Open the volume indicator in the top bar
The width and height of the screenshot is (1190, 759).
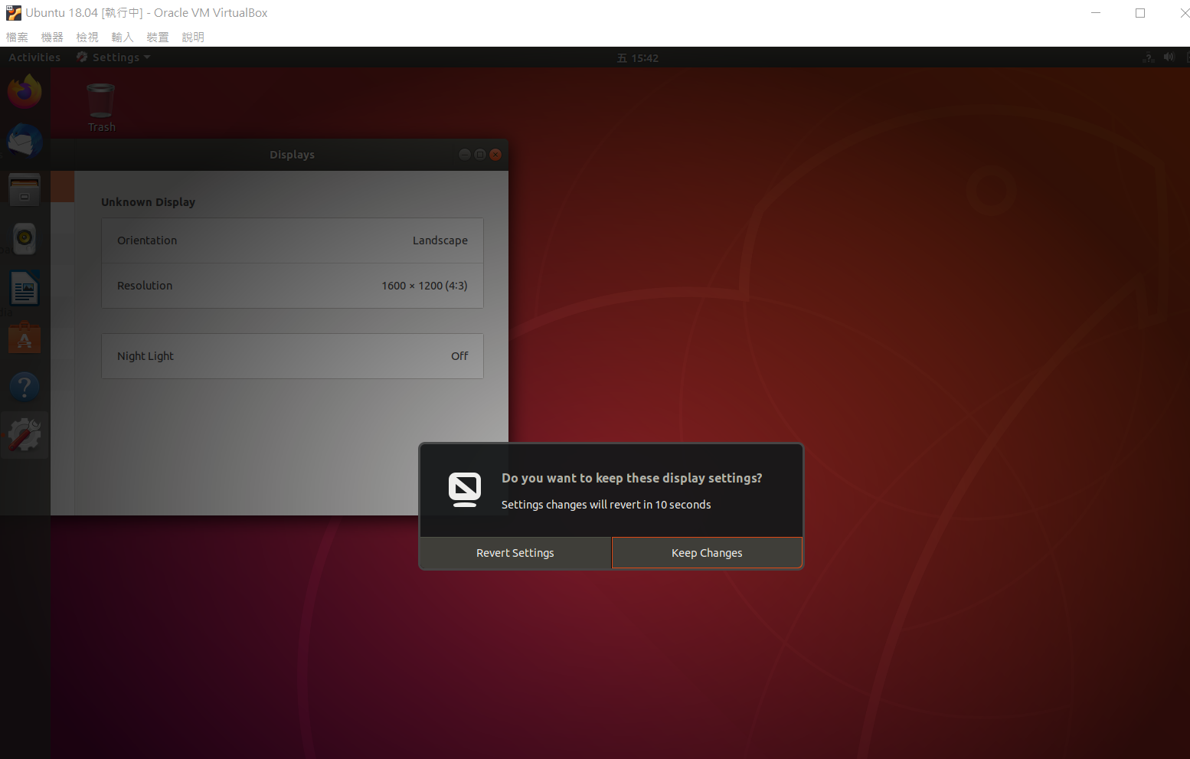[1169, 57]
